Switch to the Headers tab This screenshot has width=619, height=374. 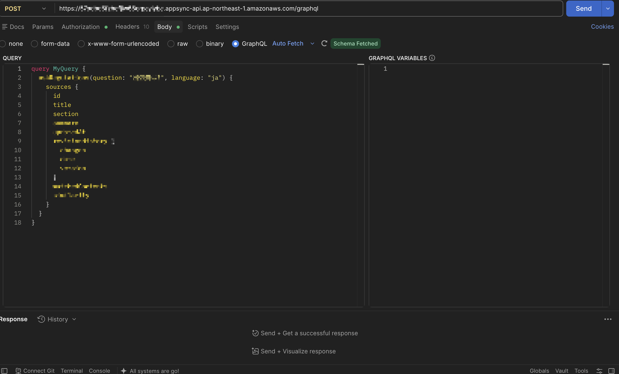(132, 27)
